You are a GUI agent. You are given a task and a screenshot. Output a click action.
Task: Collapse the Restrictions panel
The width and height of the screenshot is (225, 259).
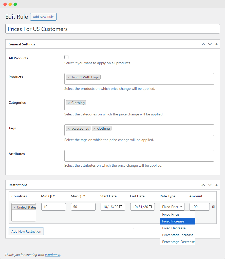pos(216,185)
